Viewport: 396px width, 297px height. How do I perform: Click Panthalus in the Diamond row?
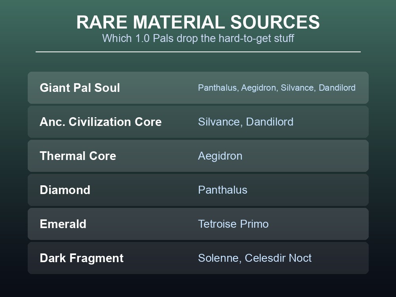(x=223, y=190)
